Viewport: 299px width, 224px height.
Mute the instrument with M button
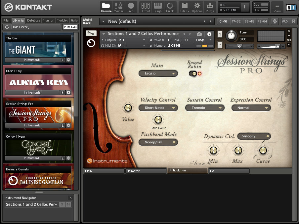220,45
